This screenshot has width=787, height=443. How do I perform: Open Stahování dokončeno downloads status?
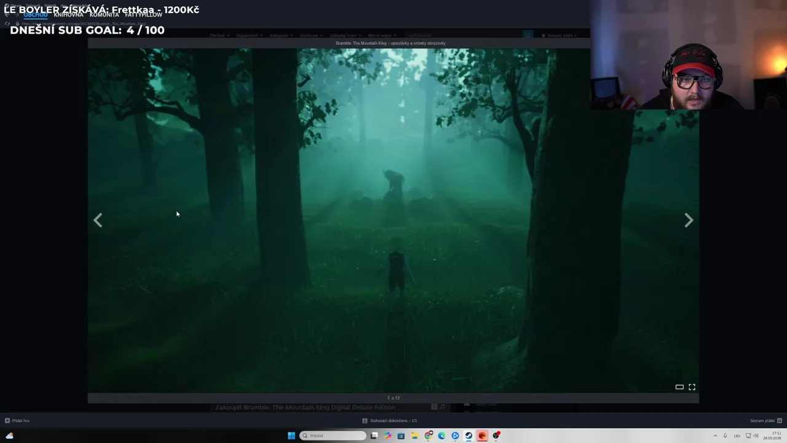390,421
